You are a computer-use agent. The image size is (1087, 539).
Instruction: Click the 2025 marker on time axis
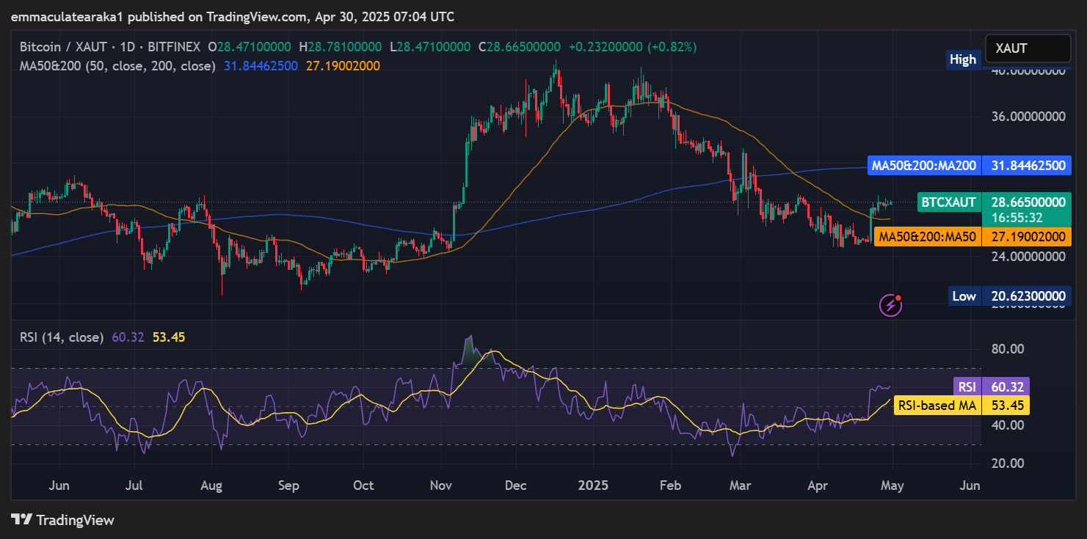592,485
